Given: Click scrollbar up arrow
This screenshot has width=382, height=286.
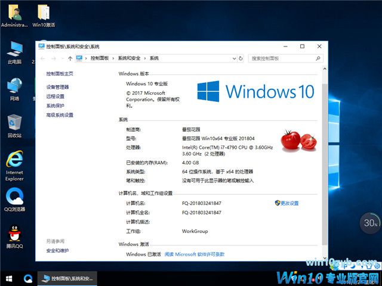Looking at the screenshot, I should 325,69.
